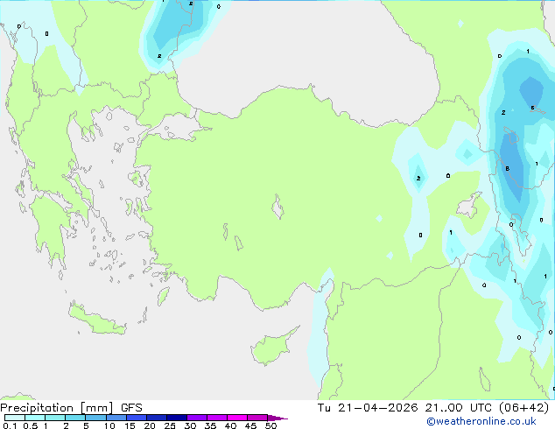Viewport: 555px width, 429px height.
Task: Select the 5–10 mm light blue legend swatch
Action: [x=95, y=418]
